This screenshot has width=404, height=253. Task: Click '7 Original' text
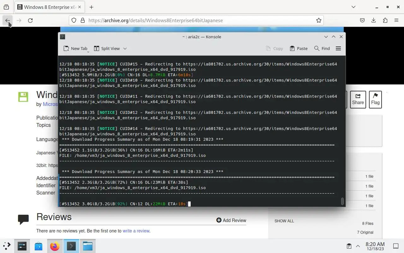[365, 232]
